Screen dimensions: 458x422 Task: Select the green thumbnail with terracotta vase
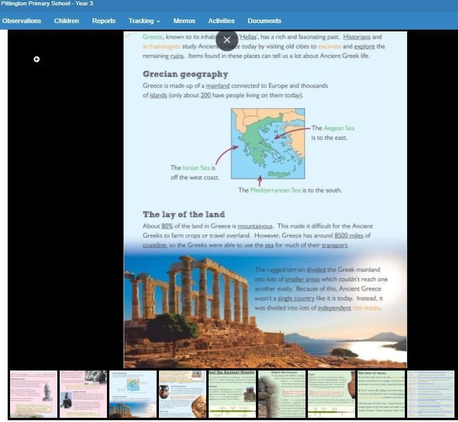pyautogui.click(x=332, y=394)
